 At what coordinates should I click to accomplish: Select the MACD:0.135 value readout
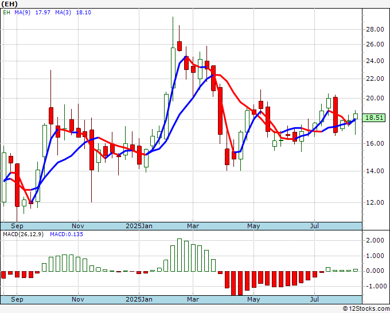coord(67,234)
